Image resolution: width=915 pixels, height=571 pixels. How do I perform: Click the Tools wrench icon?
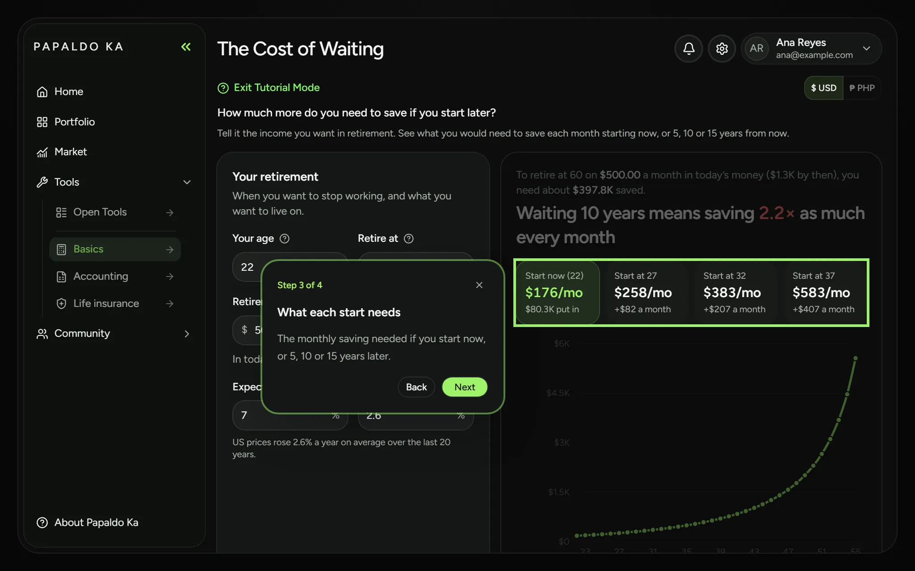point(42,182)
